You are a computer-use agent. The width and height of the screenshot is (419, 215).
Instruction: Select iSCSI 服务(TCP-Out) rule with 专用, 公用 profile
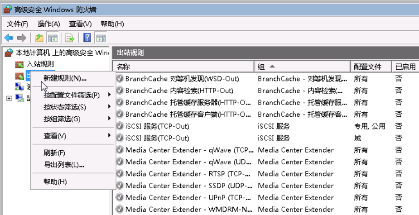(x=157, y=126)
